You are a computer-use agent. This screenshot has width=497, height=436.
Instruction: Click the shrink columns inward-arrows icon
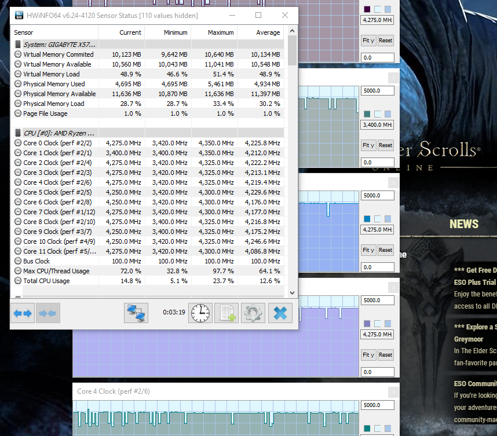[x=46, y=313]
